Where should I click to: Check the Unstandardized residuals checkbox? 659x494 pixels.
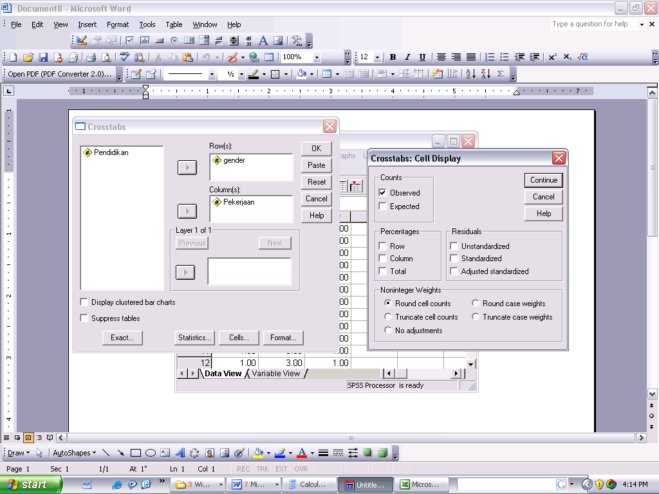454,246
